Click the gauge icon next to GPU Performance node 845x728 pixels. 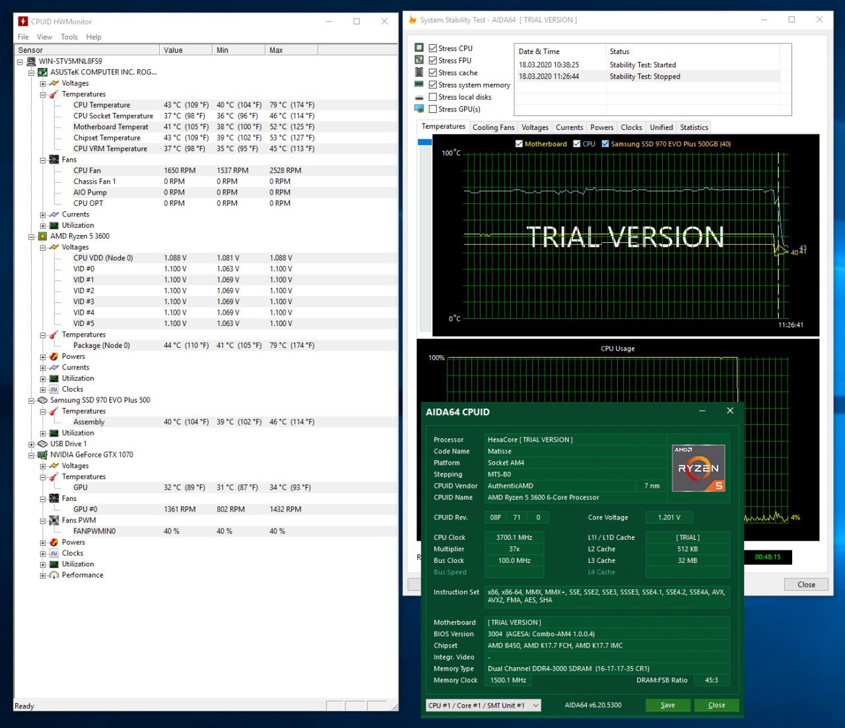click(54, 576)
